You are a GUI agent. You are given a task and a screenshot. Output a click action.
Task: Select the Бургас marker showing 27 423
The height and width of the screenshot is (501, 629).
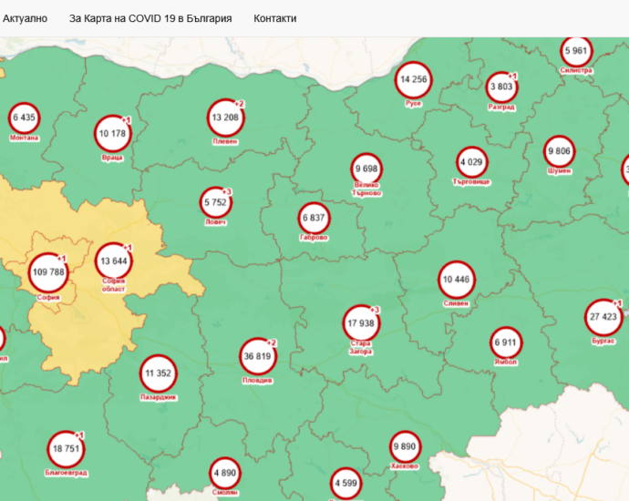pos(603,317)
